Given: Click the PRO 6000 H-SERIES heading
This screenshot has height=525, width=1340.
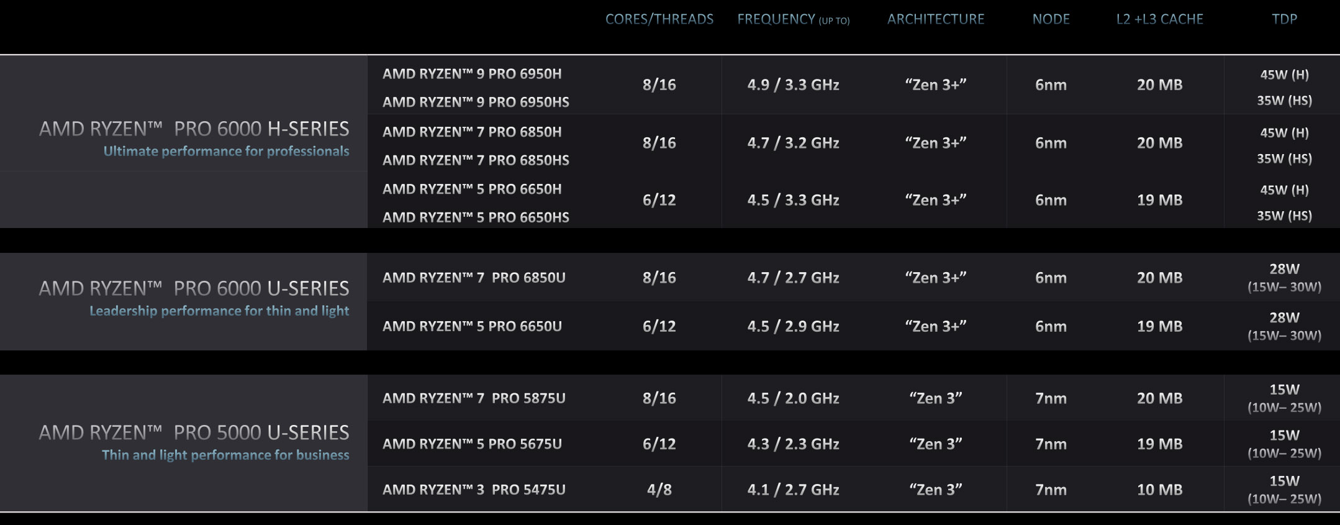Looking at the screenshot, I should pos(194,129).
